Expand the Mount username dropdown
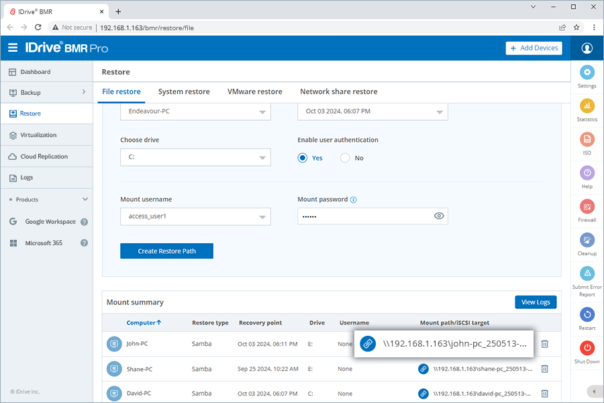 [195, 216]
